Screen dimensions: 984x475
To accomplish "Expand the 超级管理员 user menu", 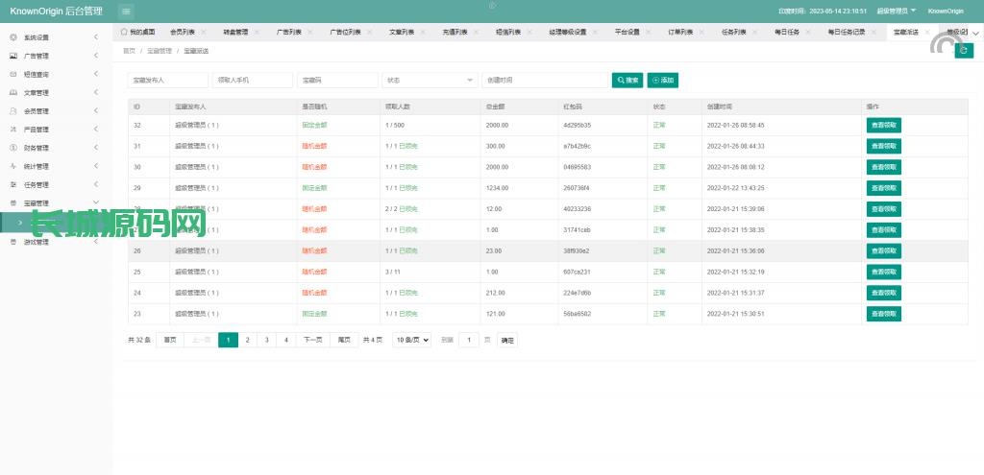I will coord(896,11).
